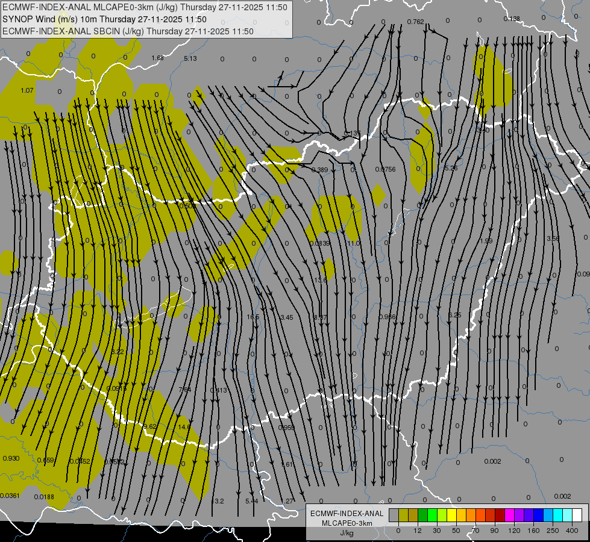Click the '3.45' map value

pyautogui.click(x=287, y=317)
